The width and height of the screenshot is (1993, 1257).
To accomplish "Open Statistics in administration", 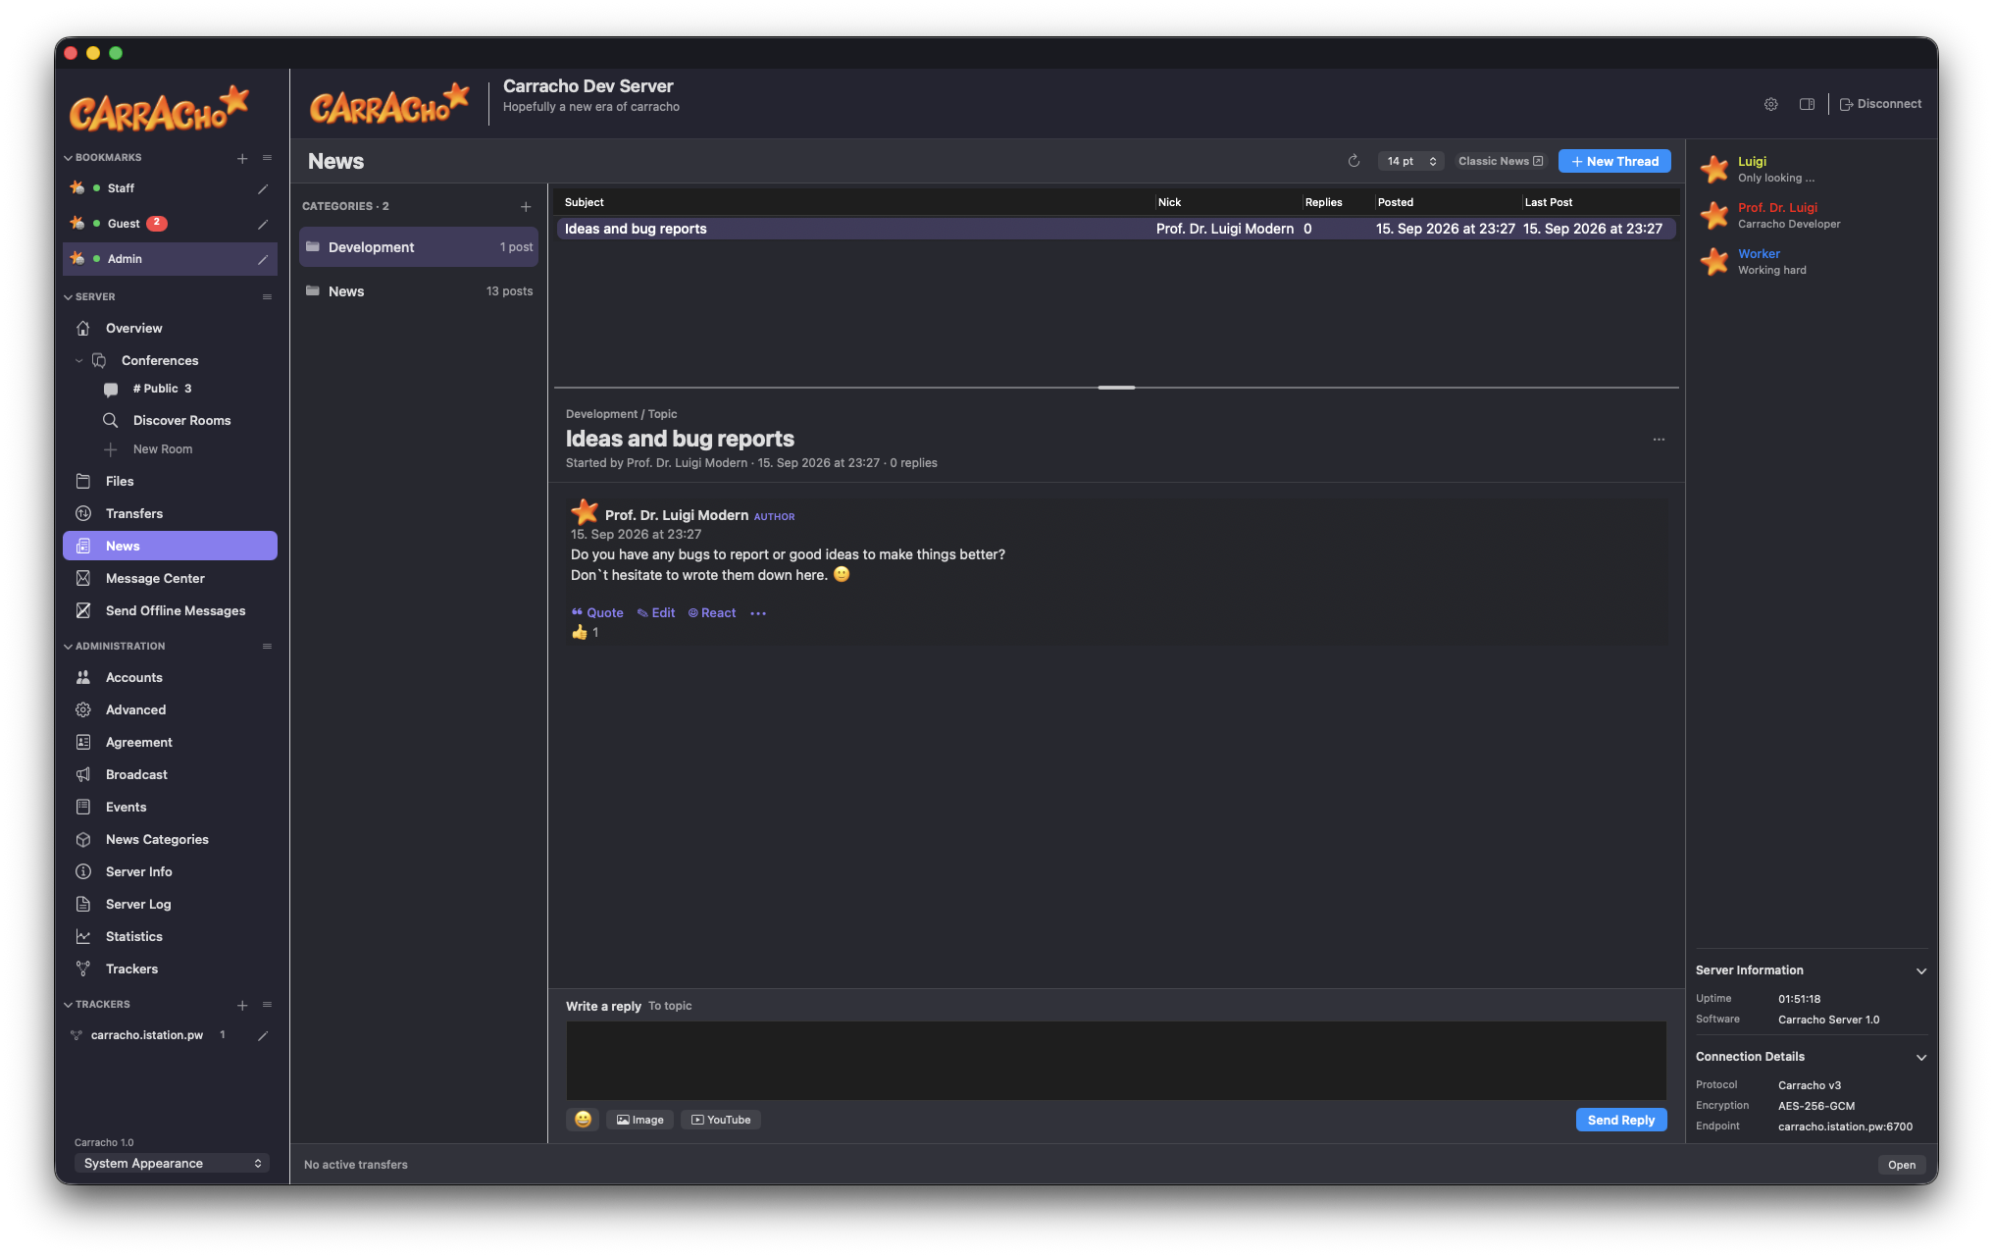I will (170, 937).
